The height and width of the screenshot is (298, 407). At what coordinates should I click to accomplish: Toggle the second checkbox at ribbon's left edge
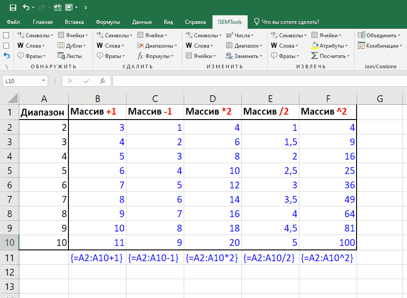coord(6,45)
